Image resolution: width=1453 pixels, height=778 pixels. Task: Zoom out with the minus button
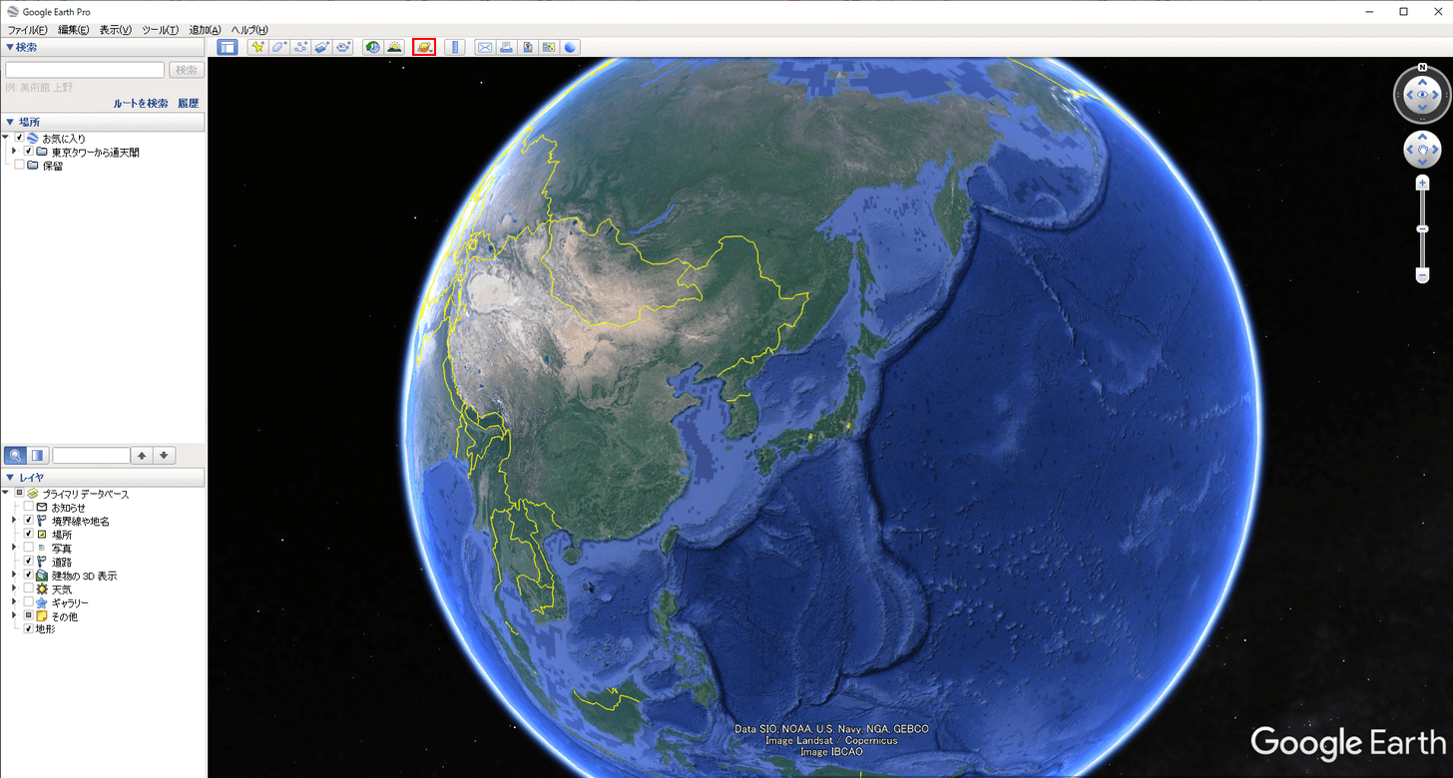point(1422,275)
